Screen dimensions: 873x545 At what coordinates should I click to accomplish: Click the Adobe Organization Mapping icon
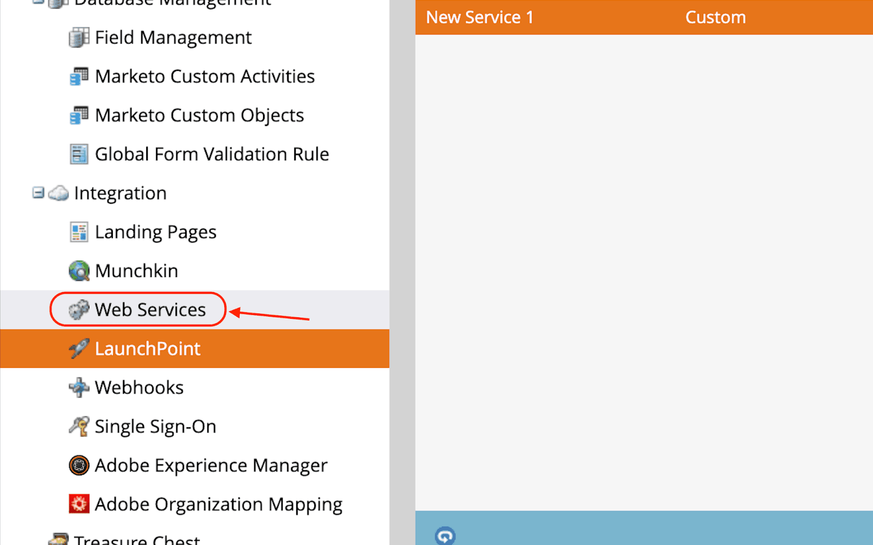click(x=79, y=504)
